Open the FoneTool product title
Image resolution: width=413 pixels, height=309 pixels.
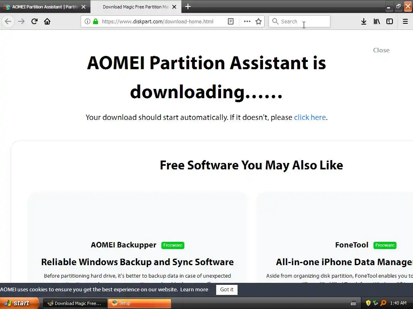coord(352,245)
